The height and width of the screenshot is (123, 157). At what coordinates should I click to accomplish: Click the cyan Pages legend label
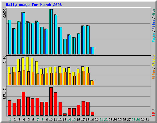point(154,38)
